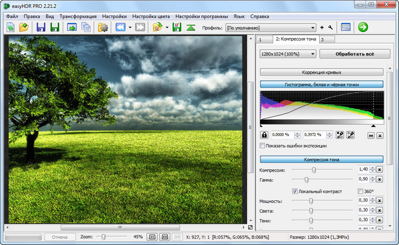Reset the Гамма value to default
399x245 pixels.
tap(380, 180)
